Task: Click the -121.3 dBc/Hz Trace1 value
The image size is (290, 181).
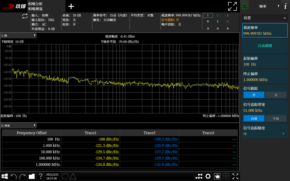Action: click(x=107, y=145)
